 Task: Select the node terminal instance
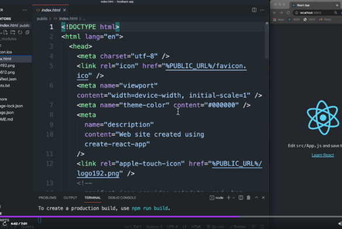pyautogui.click(x=216, y=198)
